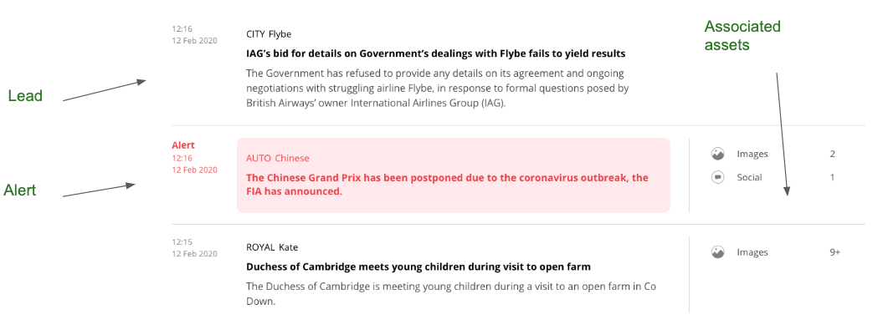
Task: Open the Duchess of Cambridge farm visit headline
Action: click(418, 267)
